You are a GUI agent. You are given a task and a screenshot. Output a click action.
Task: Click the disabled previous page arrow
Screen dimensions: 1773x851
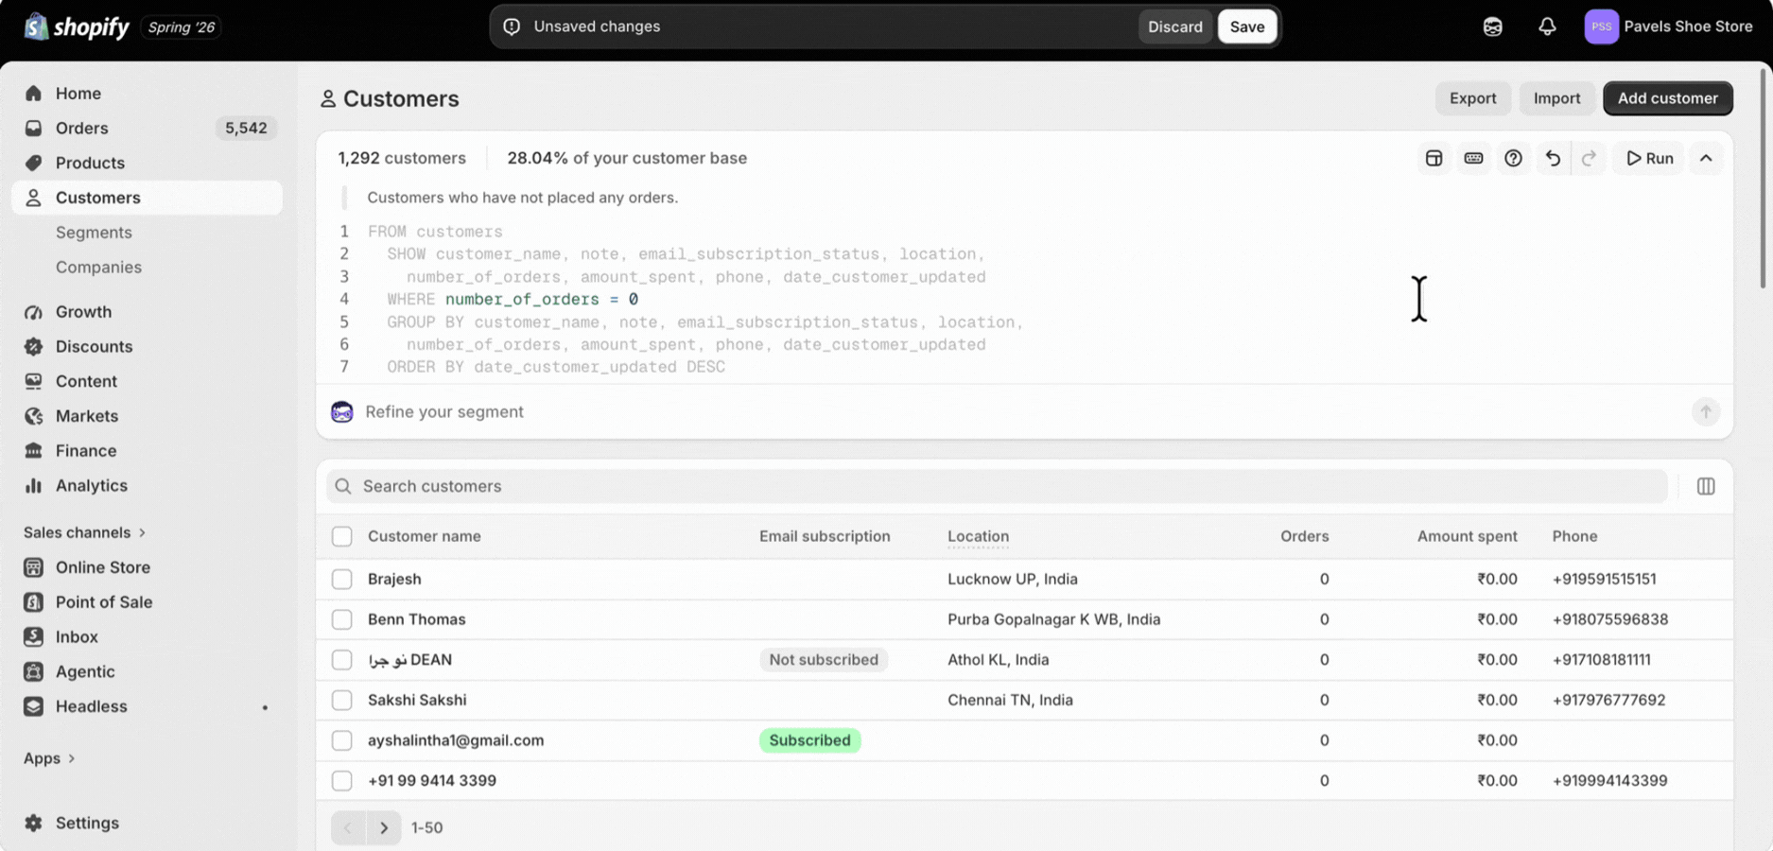(348, 827)
